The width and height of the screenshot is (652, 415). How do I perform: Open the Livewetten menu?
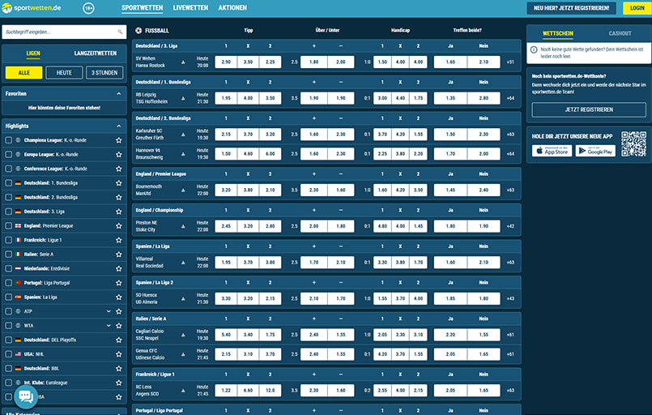tap(190, 8)
